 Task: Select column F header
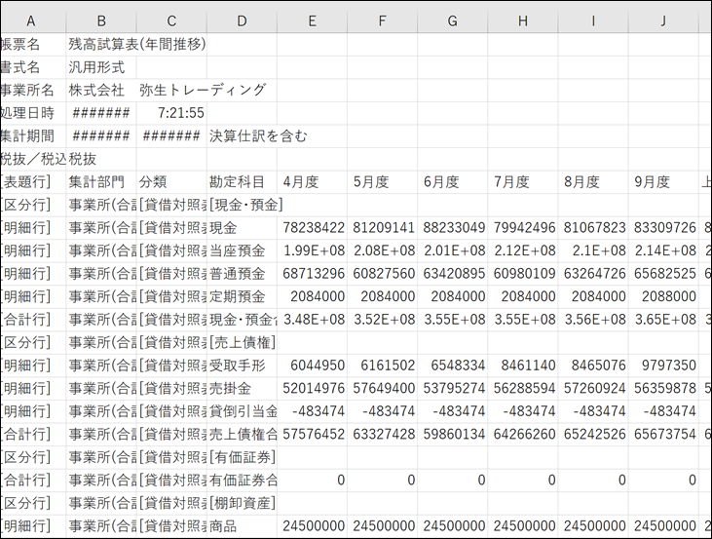[x=383, y=20]
